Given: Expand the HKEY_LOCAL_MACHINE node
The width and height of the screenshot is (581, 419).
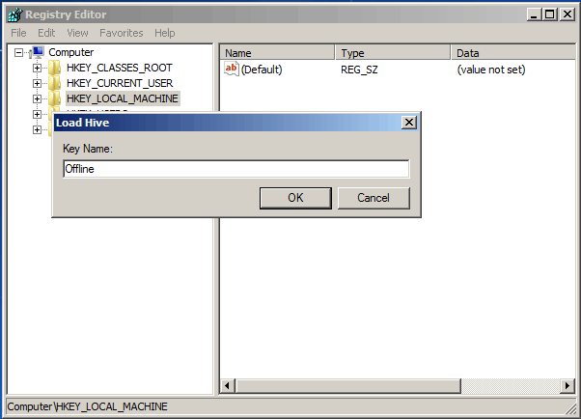Looking at the screenshot, I should (x=37, y=98).
